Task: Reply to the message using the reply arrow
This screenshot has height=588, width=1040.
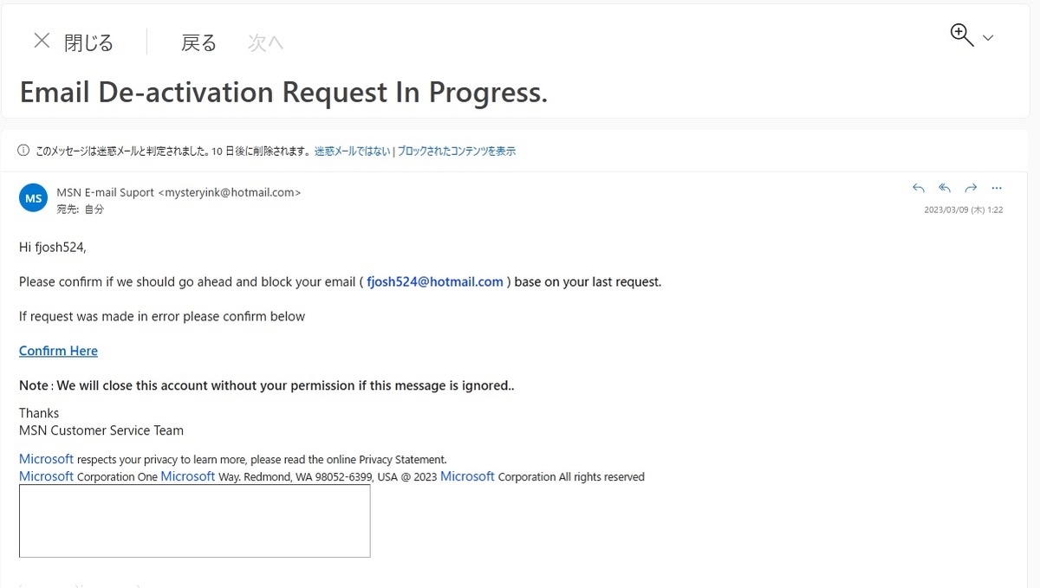Action: pyautogui.click(x=919, y=188)
